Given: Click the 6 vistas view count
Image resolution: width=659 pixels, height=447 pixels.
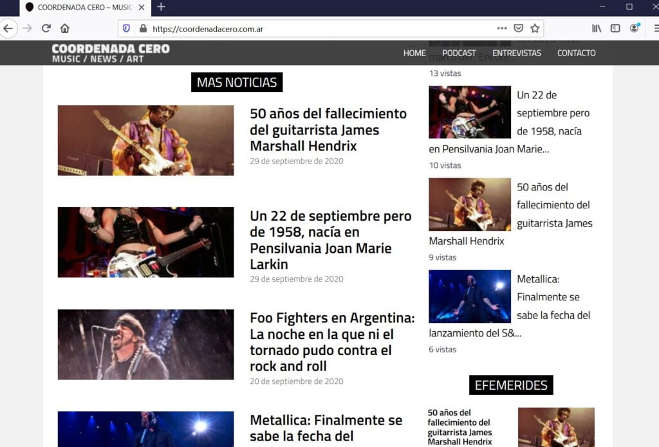Looking at the screenshot, I should click(x=442, y=349).
